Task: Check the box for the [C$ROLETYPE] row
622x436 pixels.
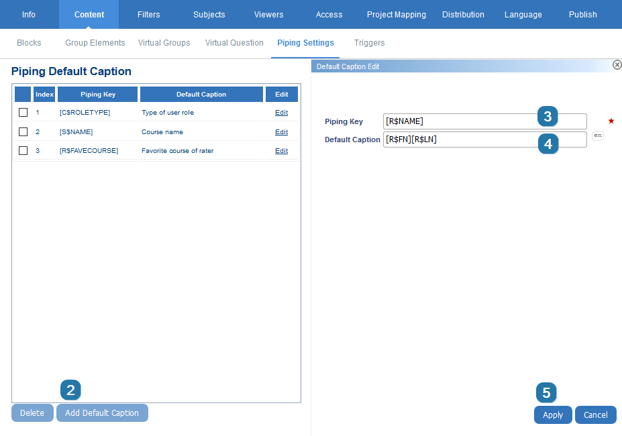Action: tap(23, 112)
